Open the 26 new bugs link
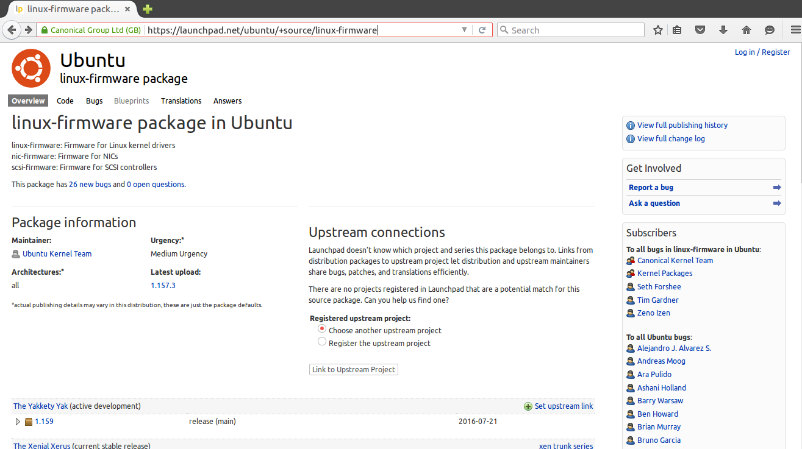Image resolution: width=802 pixels, height=449 pixels. click(90, 185)
